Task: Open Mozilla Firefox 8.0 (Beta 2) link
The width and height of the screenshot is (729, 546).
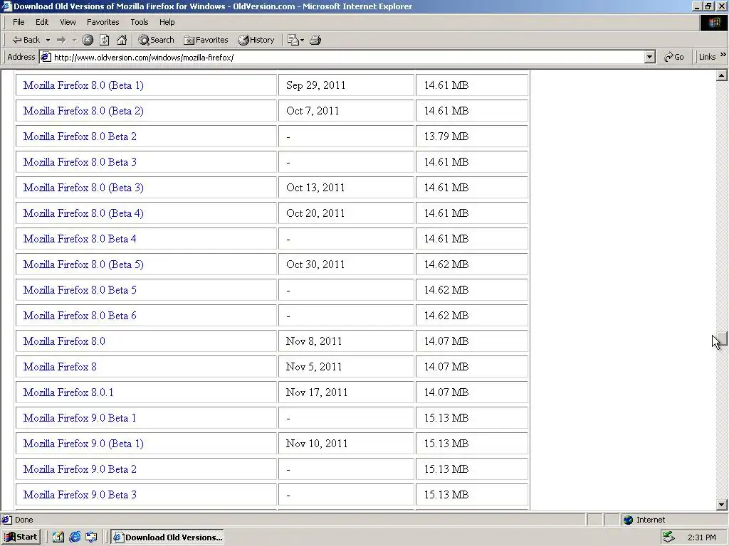Action: tap(83, 111)
